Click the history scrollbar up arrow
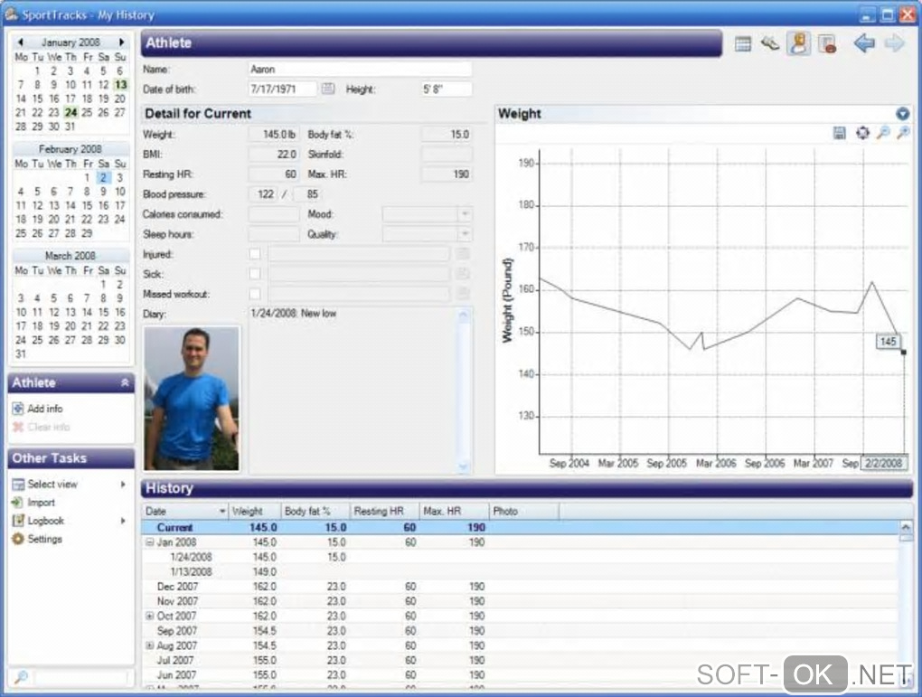922x697 pixels. (906, 527)
